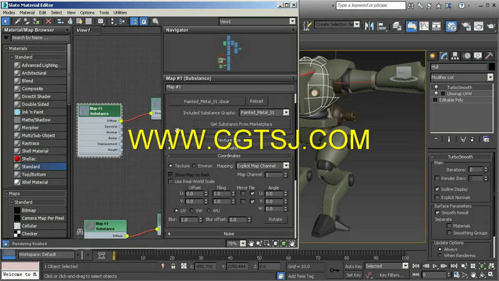Click the Auto Key button

coord(354,266)
